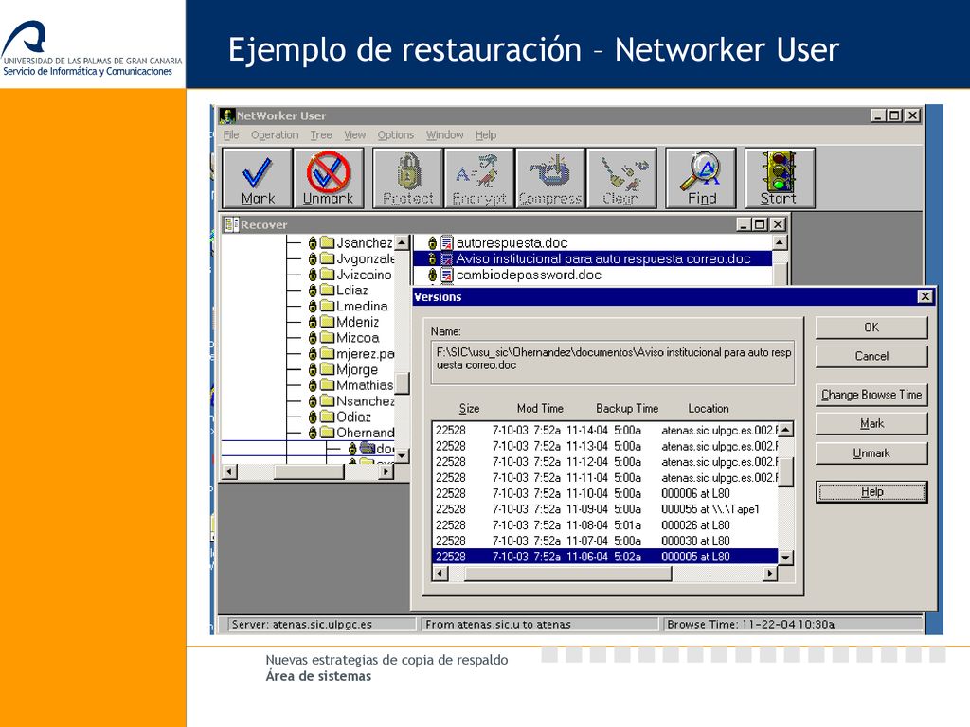Click the Help button in the Versions dialog
Image resolution: width=970 pixels, height=727 pixels.
point(871,492)
